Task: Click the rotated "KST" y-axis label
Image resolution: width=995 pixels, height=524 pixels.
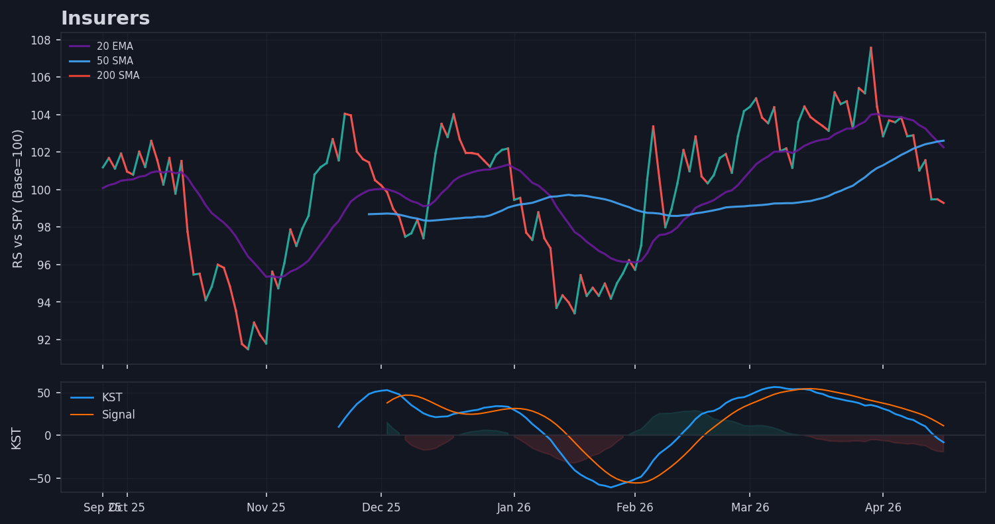Action: 17,438
